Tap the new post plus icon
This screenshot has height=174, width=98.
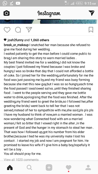49,167
